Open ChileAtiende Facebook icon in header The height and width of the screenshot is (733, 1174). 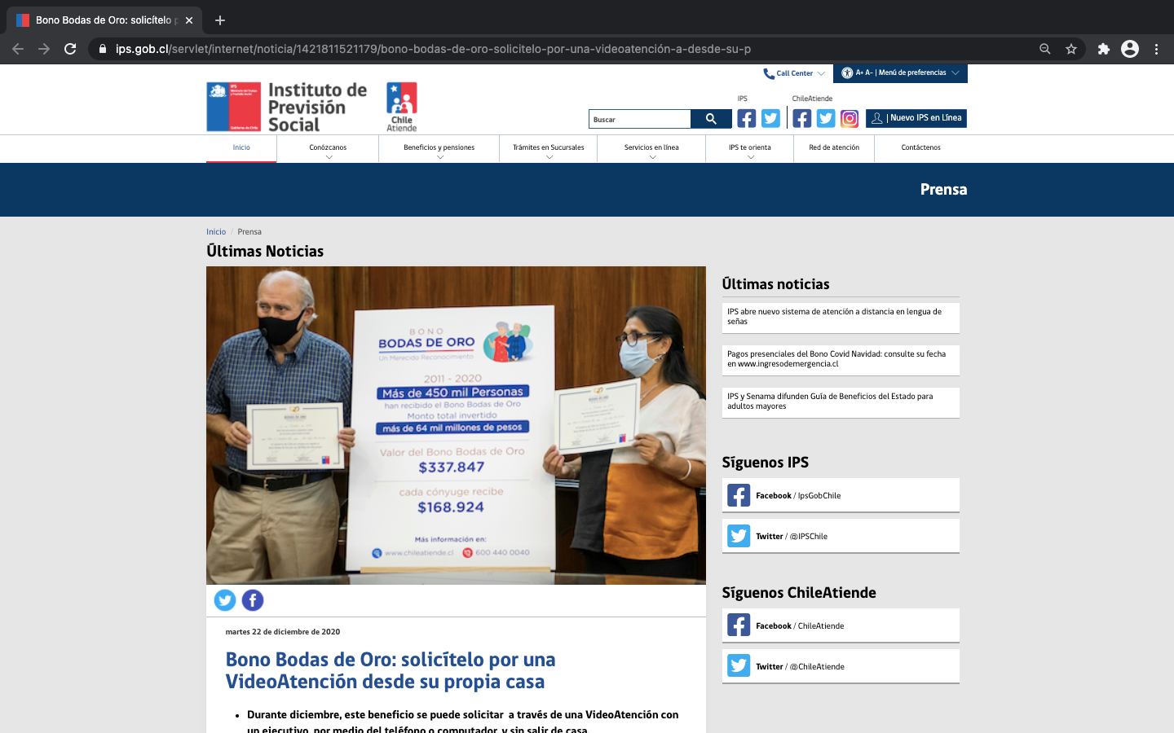[802, 119]
